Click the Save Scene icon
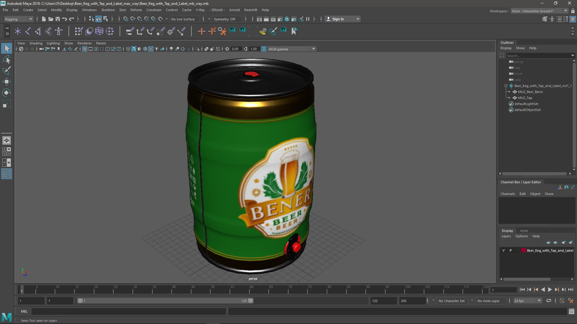 (57, 19)
